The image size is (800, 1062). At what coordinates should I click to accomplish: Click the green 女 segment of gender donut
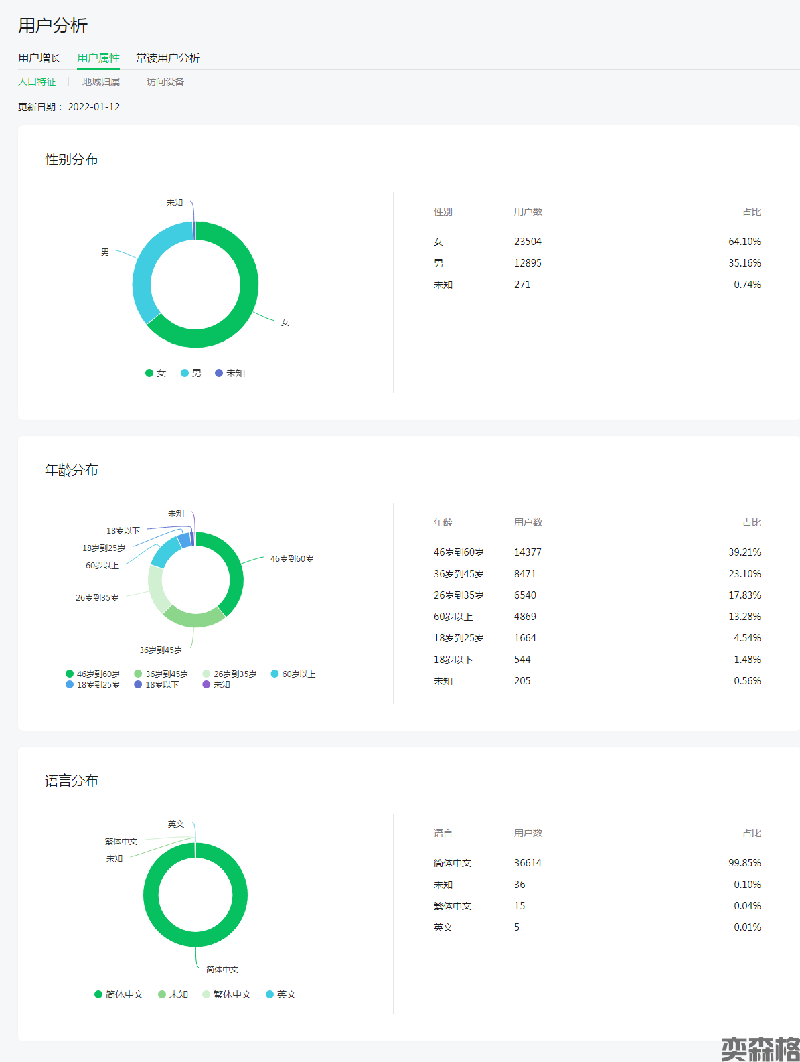pyautogui.click(x=246, y=301)
